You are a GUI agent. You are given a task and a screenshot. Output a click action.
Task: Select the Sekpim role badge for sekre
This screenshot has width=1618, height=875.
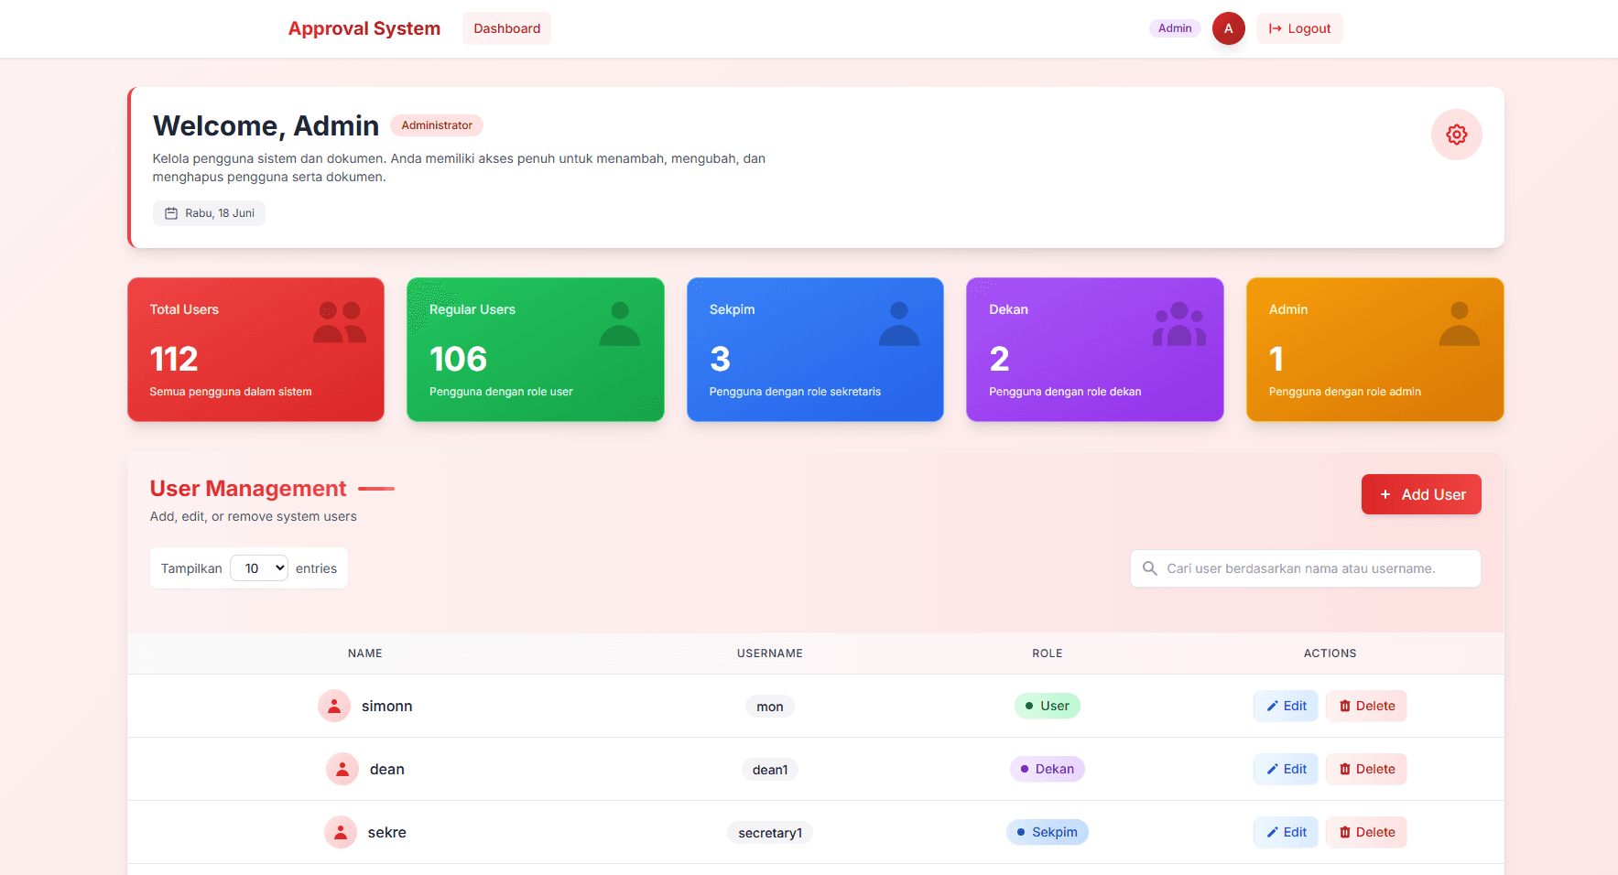tap(1047, 832)
